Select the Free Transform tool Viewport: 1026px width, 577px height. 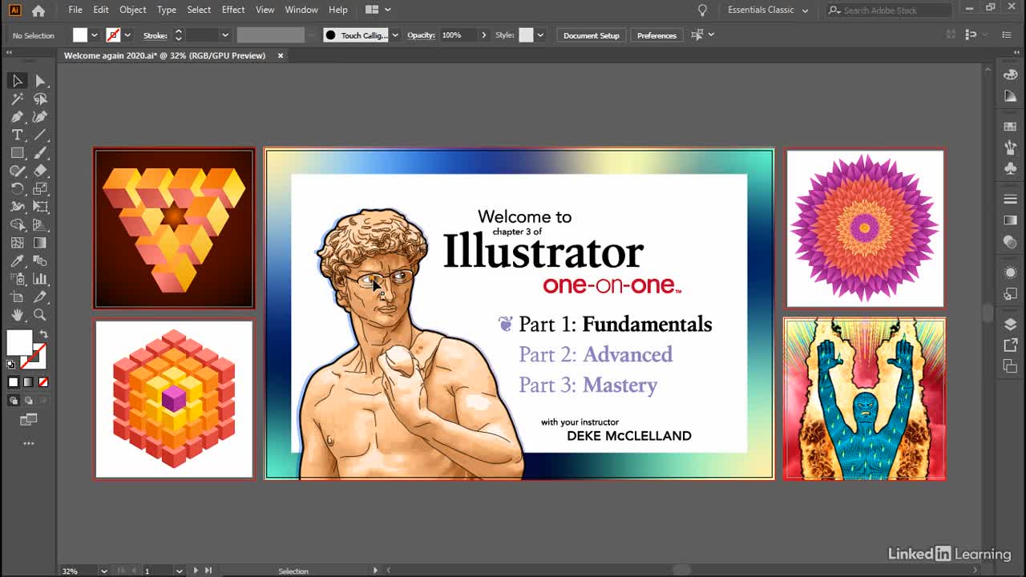(x=40, y=207)
